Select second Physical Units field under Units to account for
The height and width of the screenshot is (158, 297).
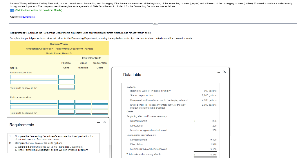coord(66,82)
